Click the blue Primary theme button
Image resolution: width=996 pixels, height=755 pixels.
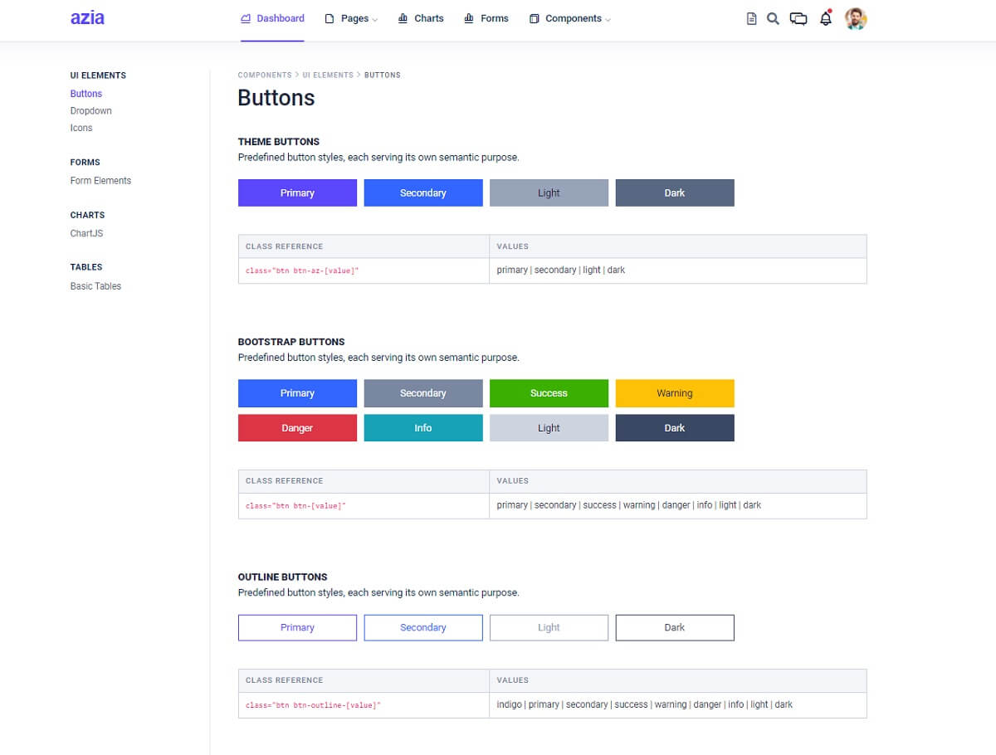tap(297, 192)
